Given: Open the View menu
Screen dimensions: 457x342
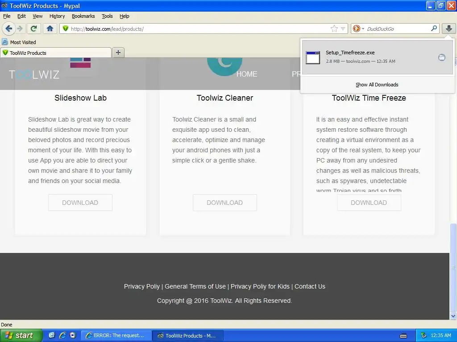Looking at the screenshot, I should click(37, 16).
